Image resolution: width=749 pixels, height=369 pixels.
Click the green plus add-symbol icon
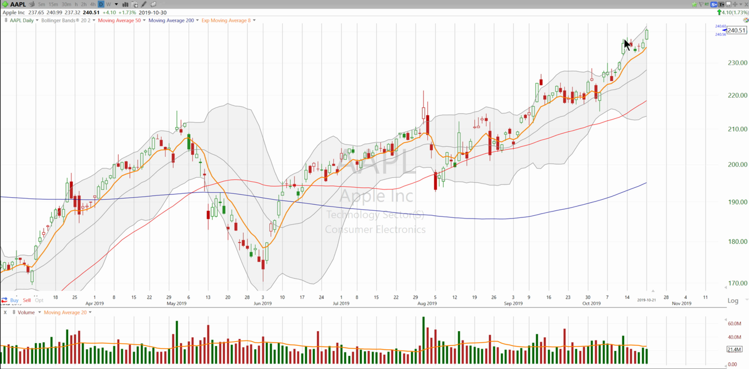pyautogui.click(x=5, y=4)
